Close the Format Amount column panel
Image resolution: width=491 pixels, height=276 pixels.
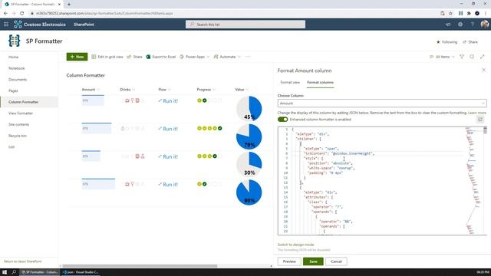point(484,70)
